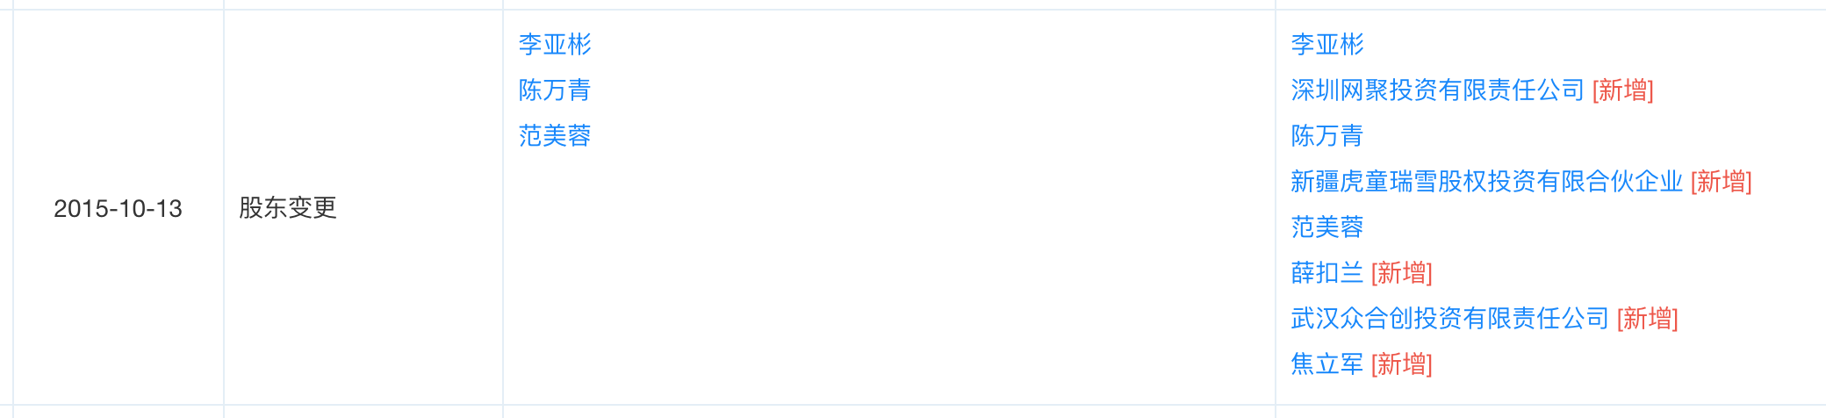Open 范美蓉 link in the shorter shareholder list
Image resolution: width=1826 pixels, height=418 pixels.
coord(555,135)
